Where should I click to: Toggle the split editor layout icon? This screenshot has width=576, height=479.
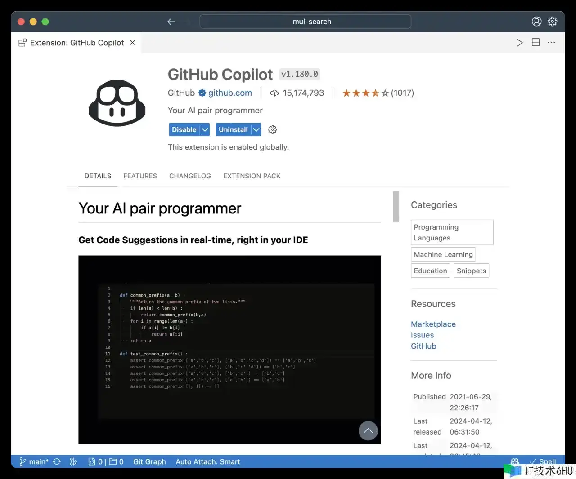535,42
